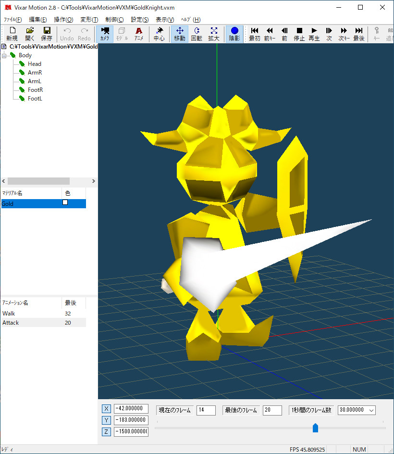Screen dimensions: 394x454
Task: Click the 保存 (Save) button
Action: pyautogui.click(x=47, y=34)
